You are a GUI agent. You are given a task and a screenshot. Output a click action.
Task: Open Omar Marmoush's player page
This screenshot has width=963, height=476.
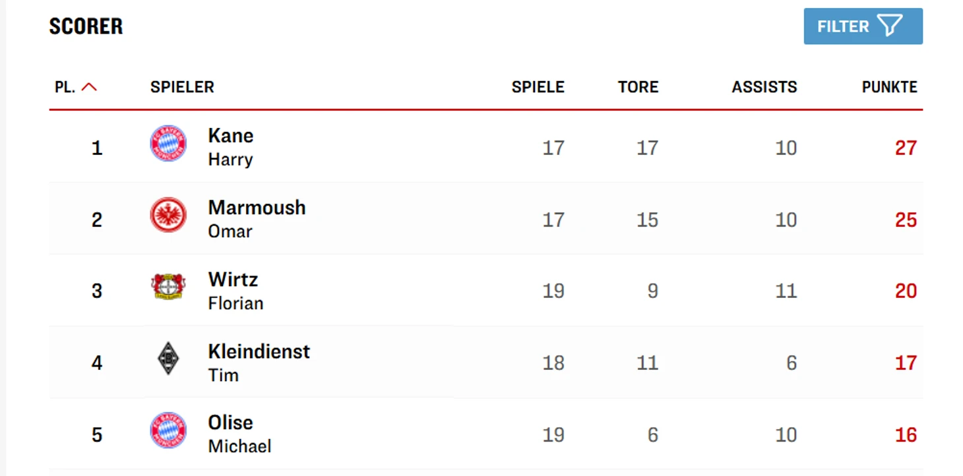pos(256,218)
